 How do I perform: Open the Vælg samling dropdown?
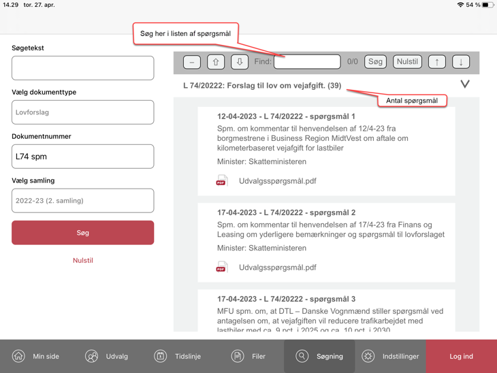[x=82, y=201]
